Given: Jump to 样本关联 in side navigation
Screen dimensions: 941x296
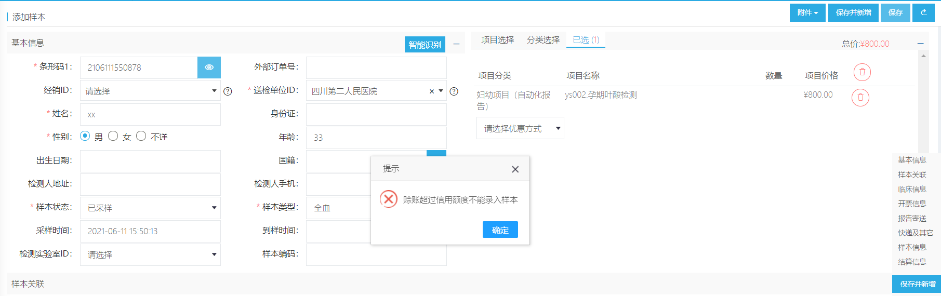Looking at the screenshot, I should pyautogui.click(x=912, y=174).
